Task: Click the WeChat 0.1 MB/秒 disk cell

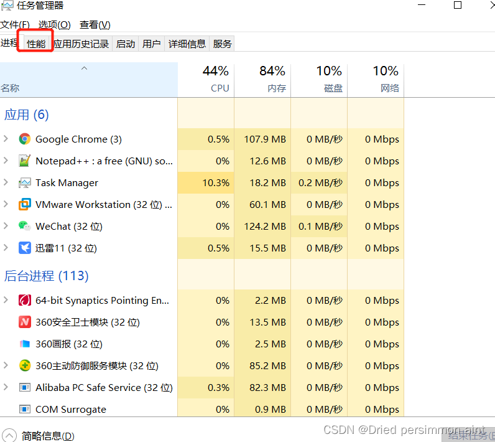Action: [x=319, y=226]
